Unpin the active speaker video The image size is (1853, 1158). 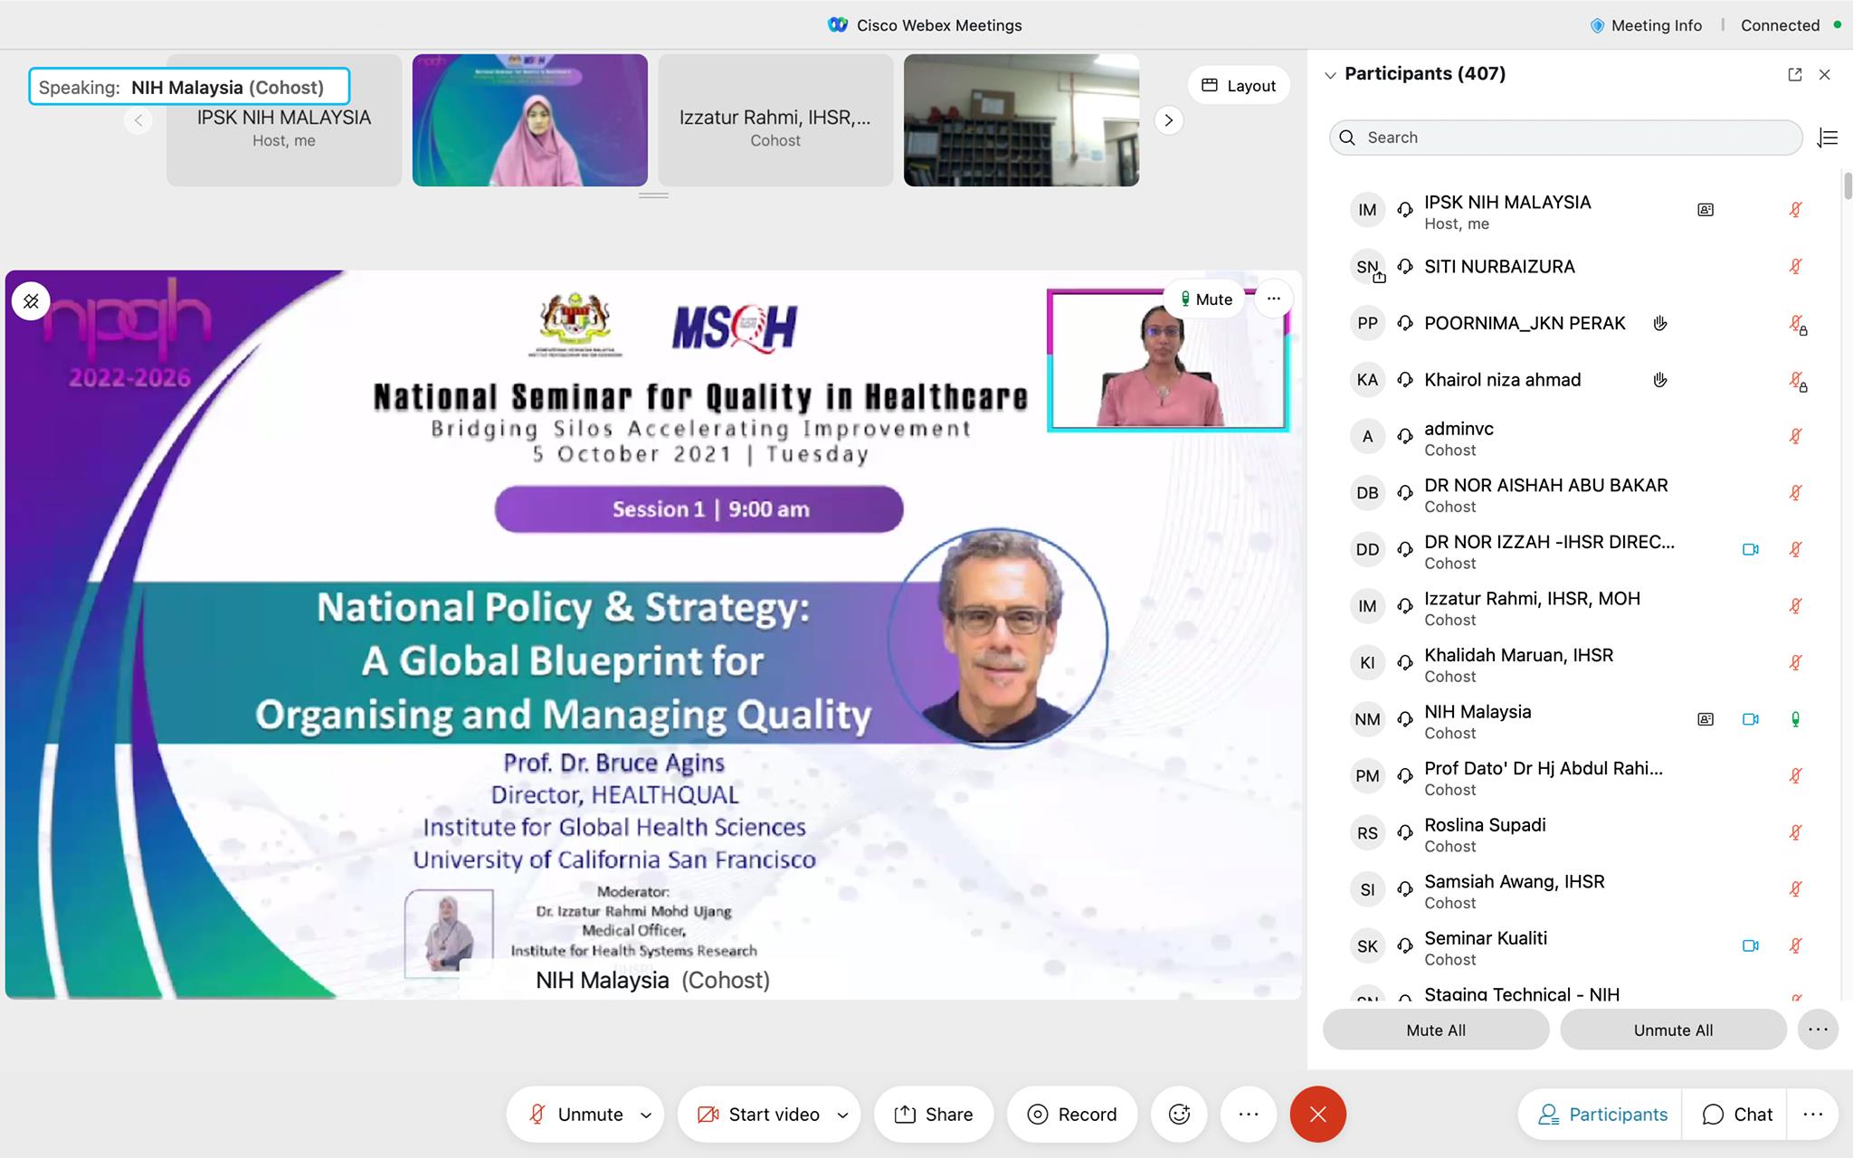point(31,301)
